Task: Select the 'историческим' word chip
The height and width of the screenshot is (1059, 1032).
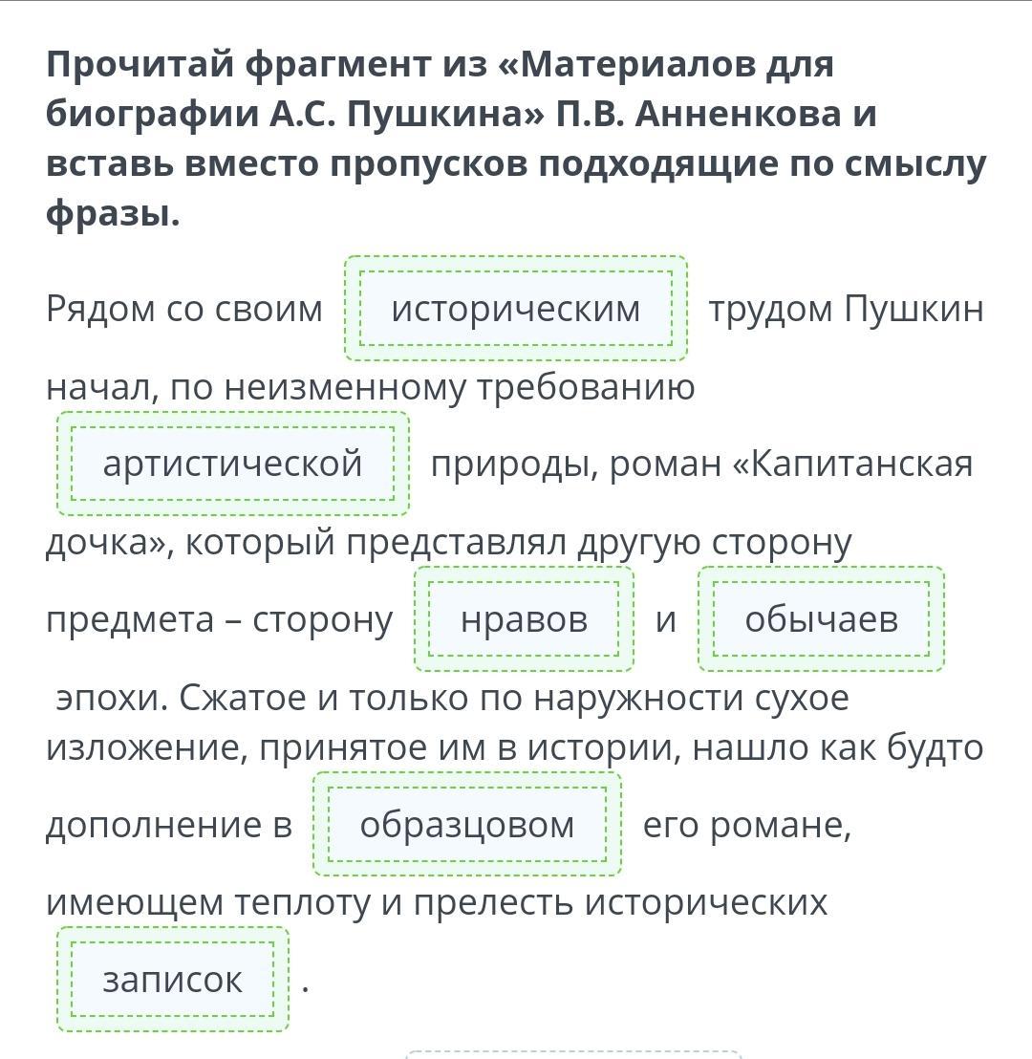Action: click(x=516, y=309)
